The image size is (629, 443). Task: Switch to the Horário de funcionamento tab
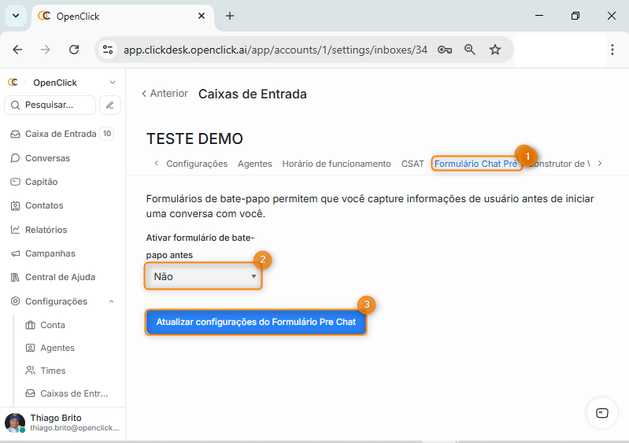(336, 164)
